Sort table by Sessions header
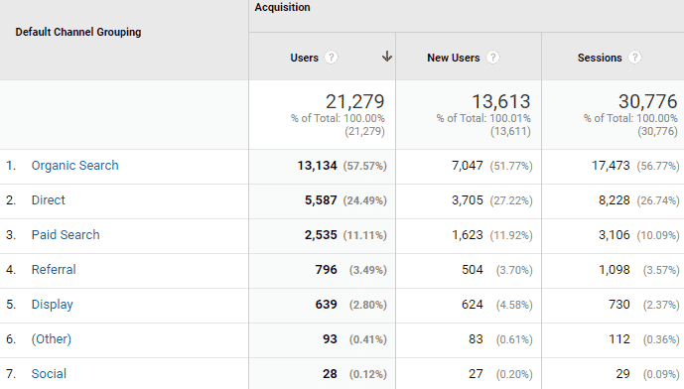The height and width of the screenshot is (389, 684). pyautogui.click(x=600, y=58)
